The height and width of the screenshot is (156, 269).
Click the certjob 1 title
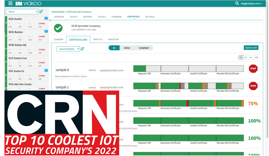(62, 87)
